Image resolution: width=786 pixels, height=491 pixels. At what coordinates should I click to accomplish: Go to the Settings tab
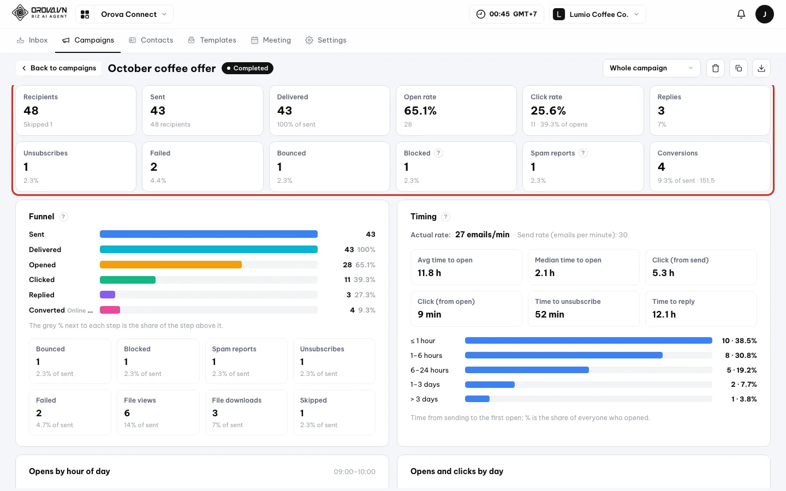point(326,40)
